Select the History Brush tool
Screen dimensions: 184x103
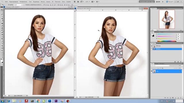[2, 30]
